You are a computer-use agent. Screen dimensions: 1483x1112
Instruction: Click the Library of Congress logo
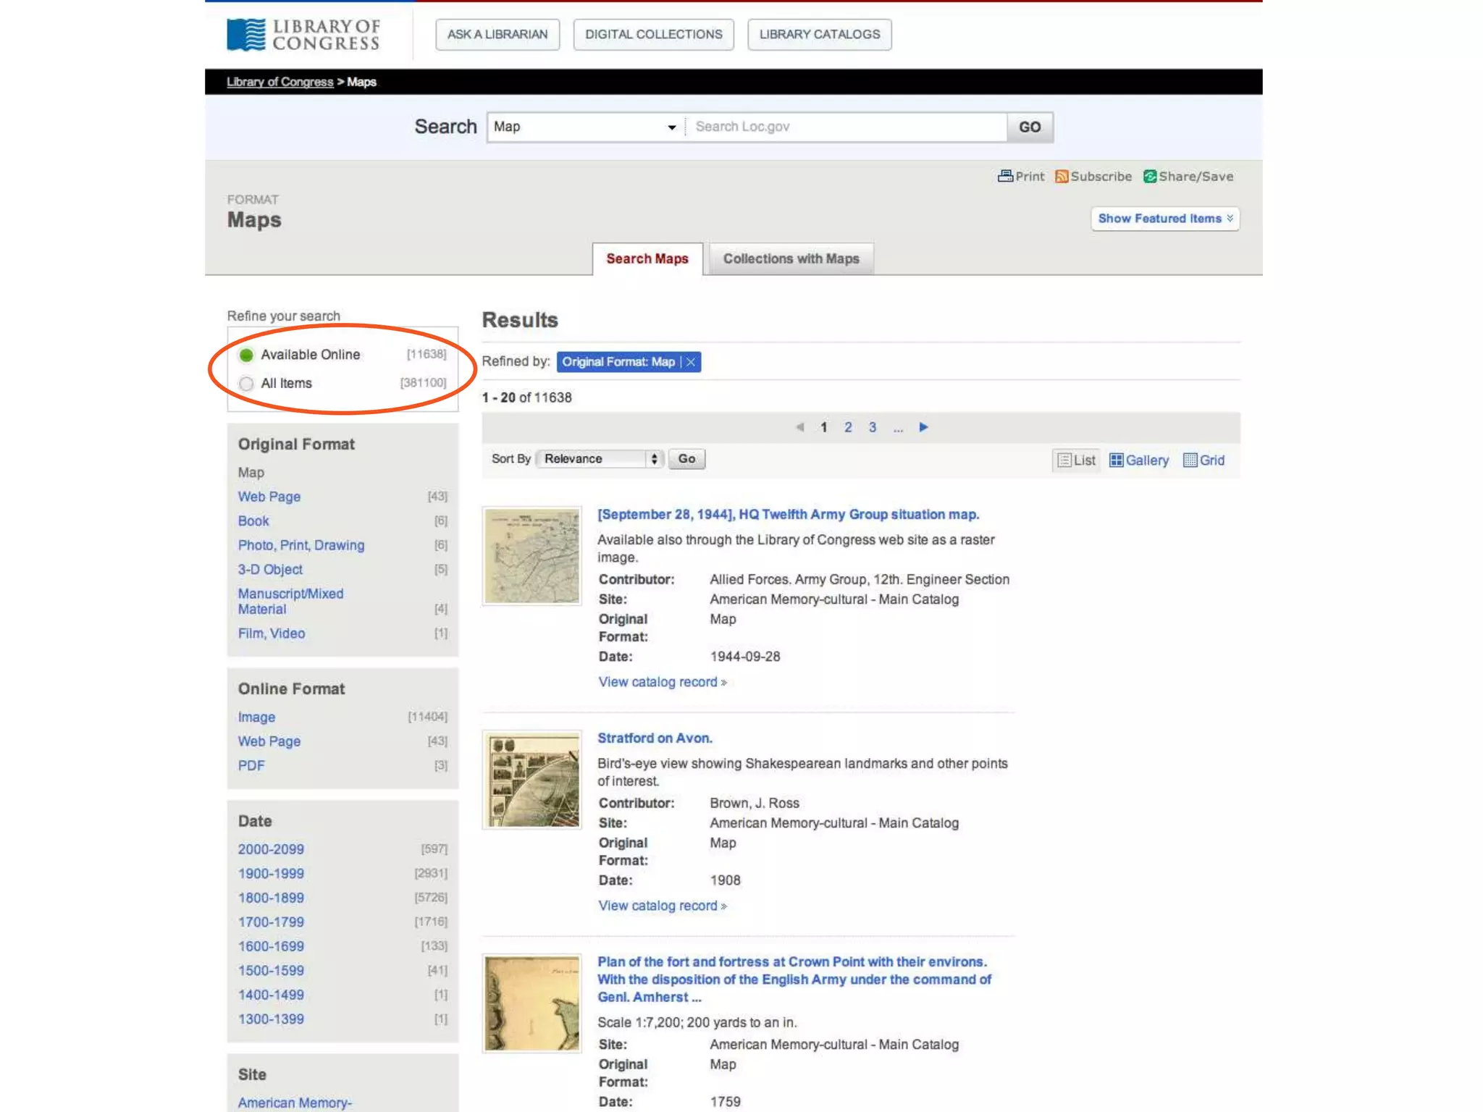pyautogui.click(x=303, y=35)
